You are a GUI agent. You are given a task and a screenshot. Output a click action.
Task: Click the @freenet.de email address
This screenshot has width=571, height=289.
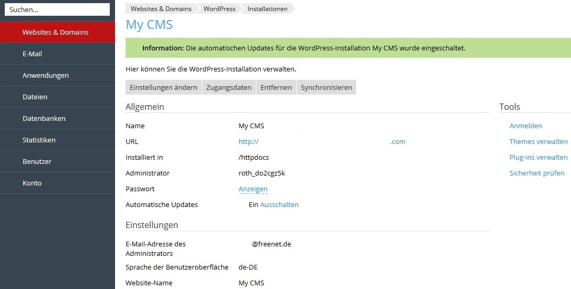click(271, 244)
